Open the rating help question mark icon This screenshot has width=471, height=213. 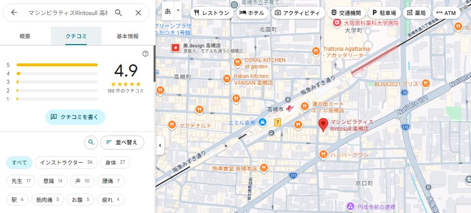(145, 54)
